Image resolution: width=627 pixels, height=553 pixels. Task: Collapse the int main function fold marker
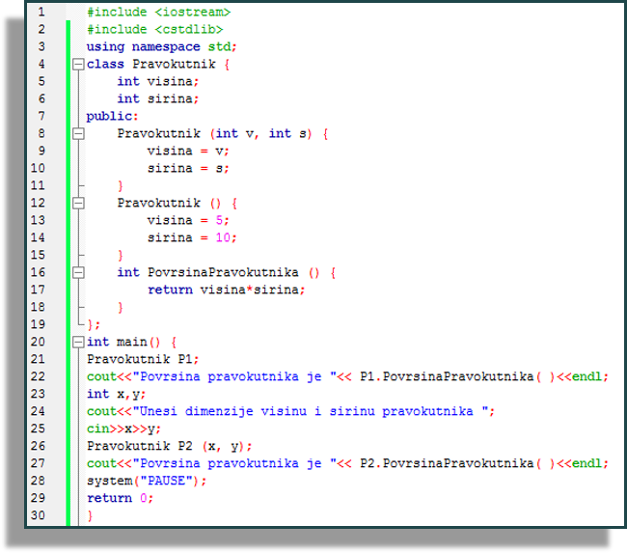point(78,343)
